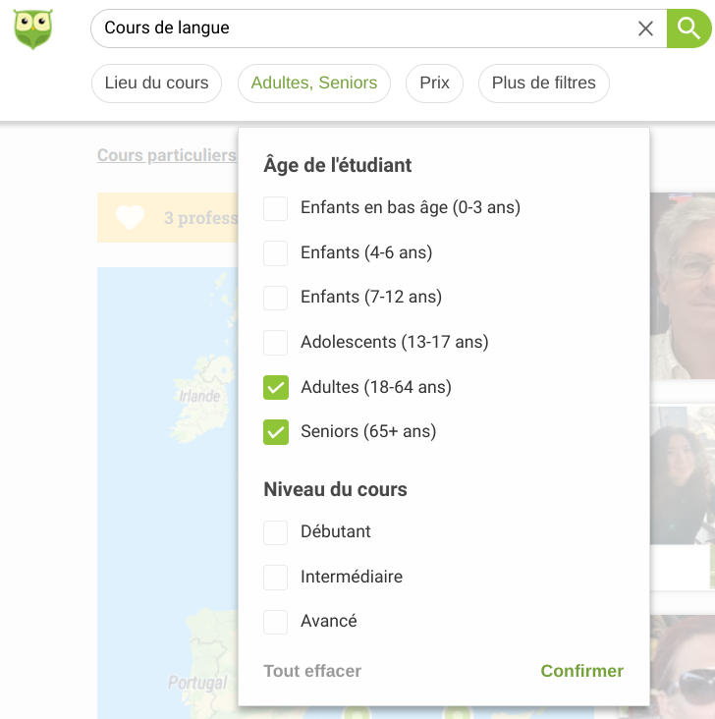Select Intermédiaire course level
Image resolution: width=715 pixels, height=719 pixels.
[276, 578]
